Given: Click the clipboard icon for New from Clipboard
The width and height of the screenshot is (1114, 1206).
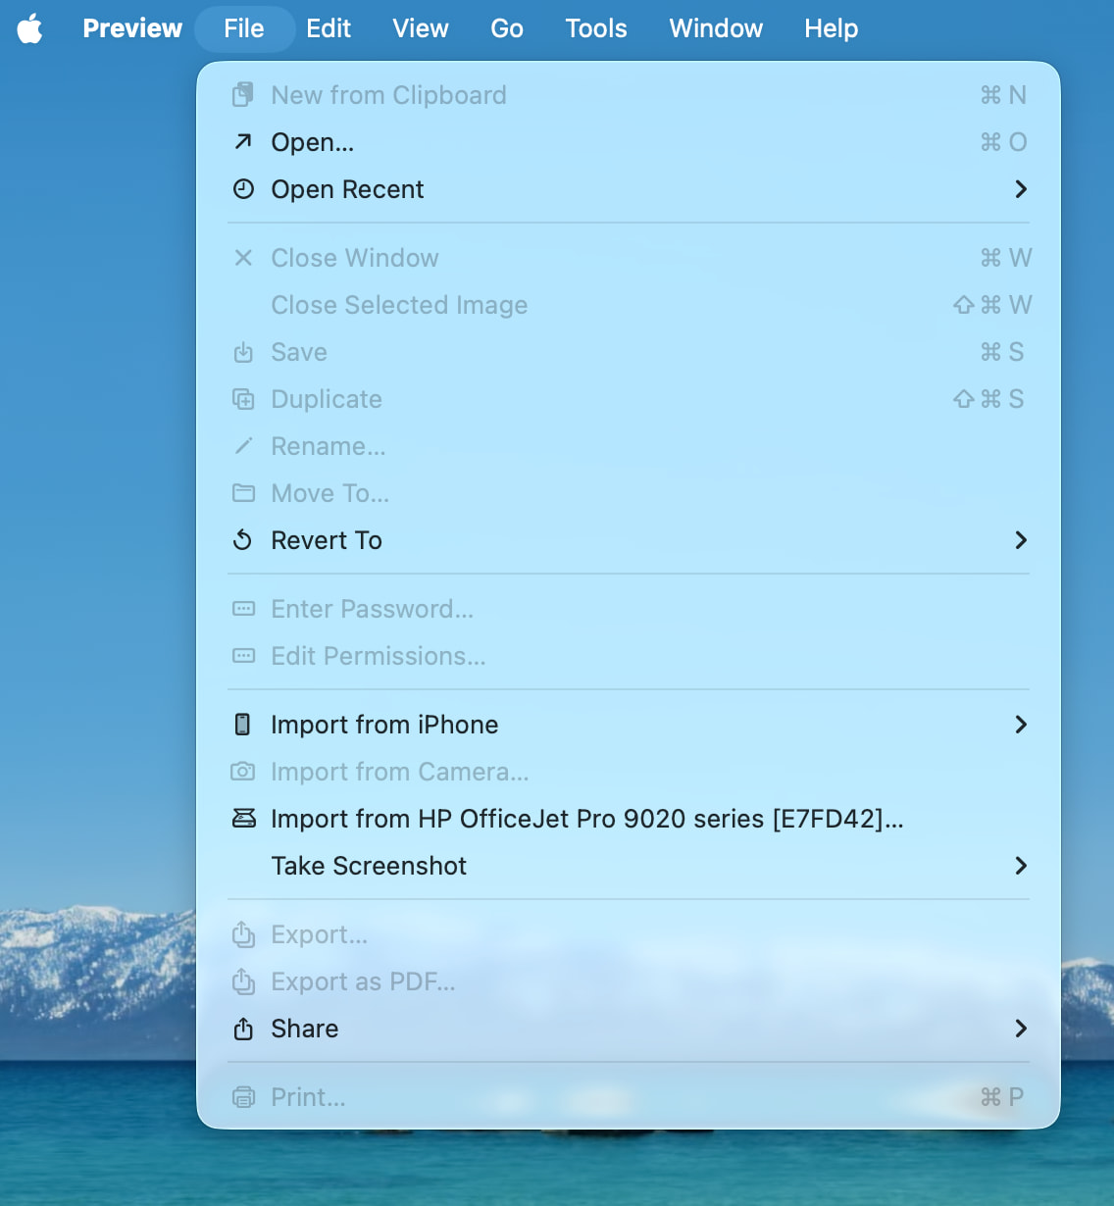Looking at the screenshot, I should (243, 95).
